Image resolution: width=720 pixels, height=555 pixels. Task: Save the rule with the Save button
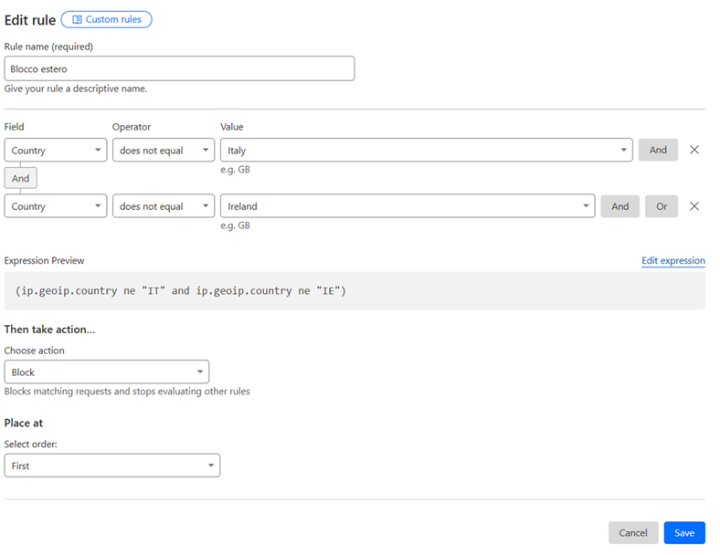click(x=684, y=532)
